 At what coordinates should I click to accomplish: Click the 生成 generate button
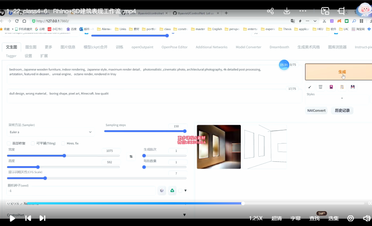(x=338, y=72)
